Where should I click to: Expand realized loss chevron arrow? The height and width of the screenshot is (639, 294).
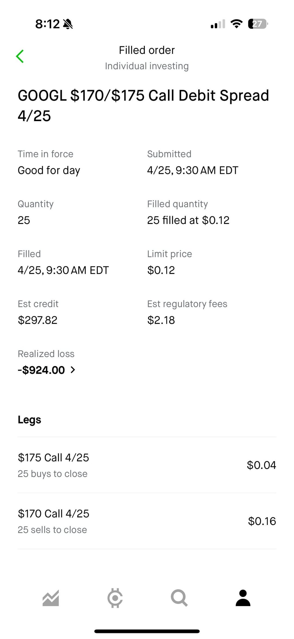[73, 370]
